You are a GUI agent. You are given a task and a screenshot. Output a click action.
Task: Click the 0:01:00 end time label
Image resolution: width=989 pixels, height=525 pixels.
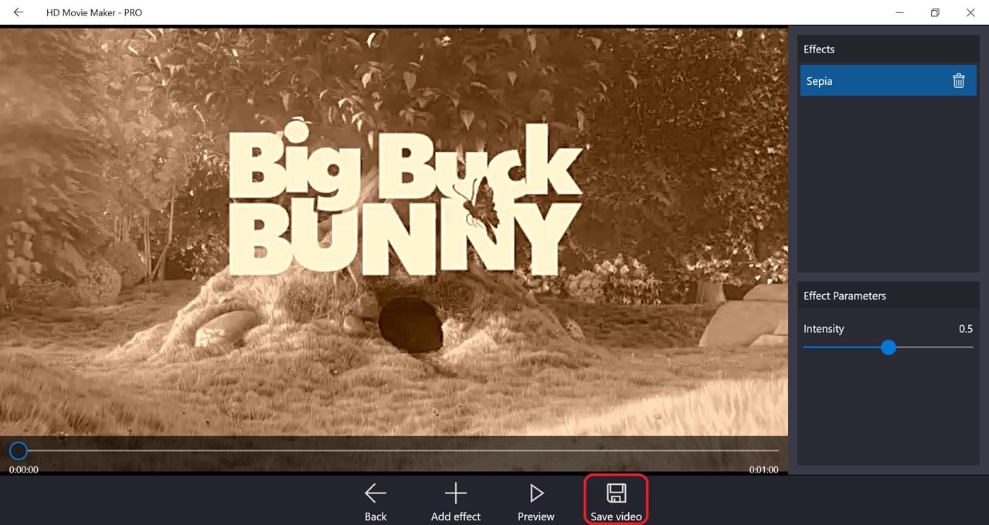[x=763, y=469]
